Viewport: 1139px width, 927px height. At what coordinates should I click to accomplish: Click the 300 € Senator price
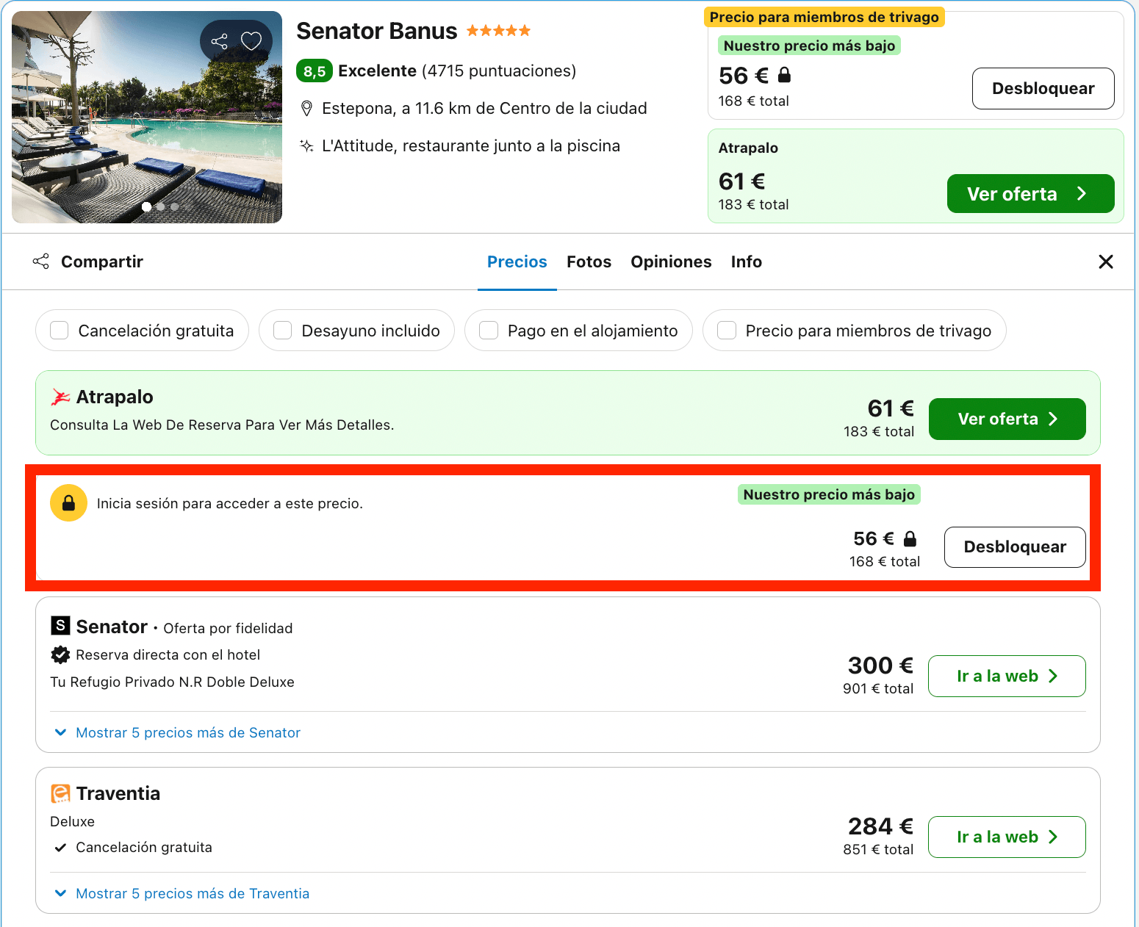(x=880, y=666)
